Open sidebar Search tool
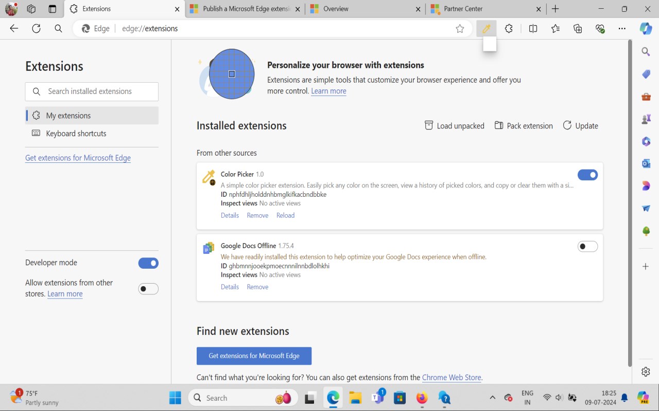The width and height of the screenshot is (659, 411). (x=646, y=51)
